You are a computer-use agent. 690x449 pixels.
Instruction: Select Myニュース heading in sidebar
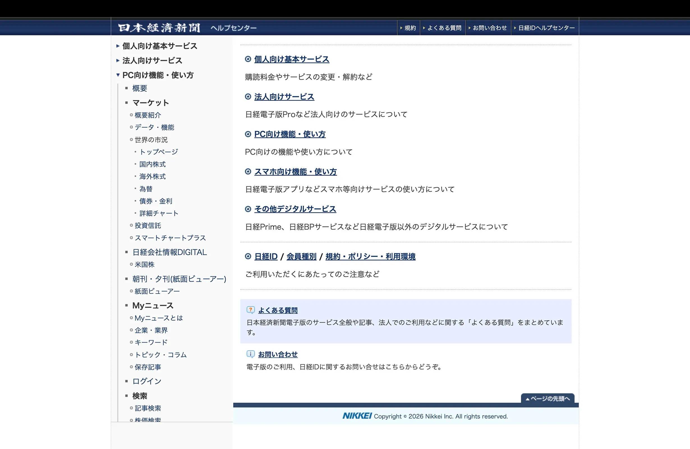point(153,305)
